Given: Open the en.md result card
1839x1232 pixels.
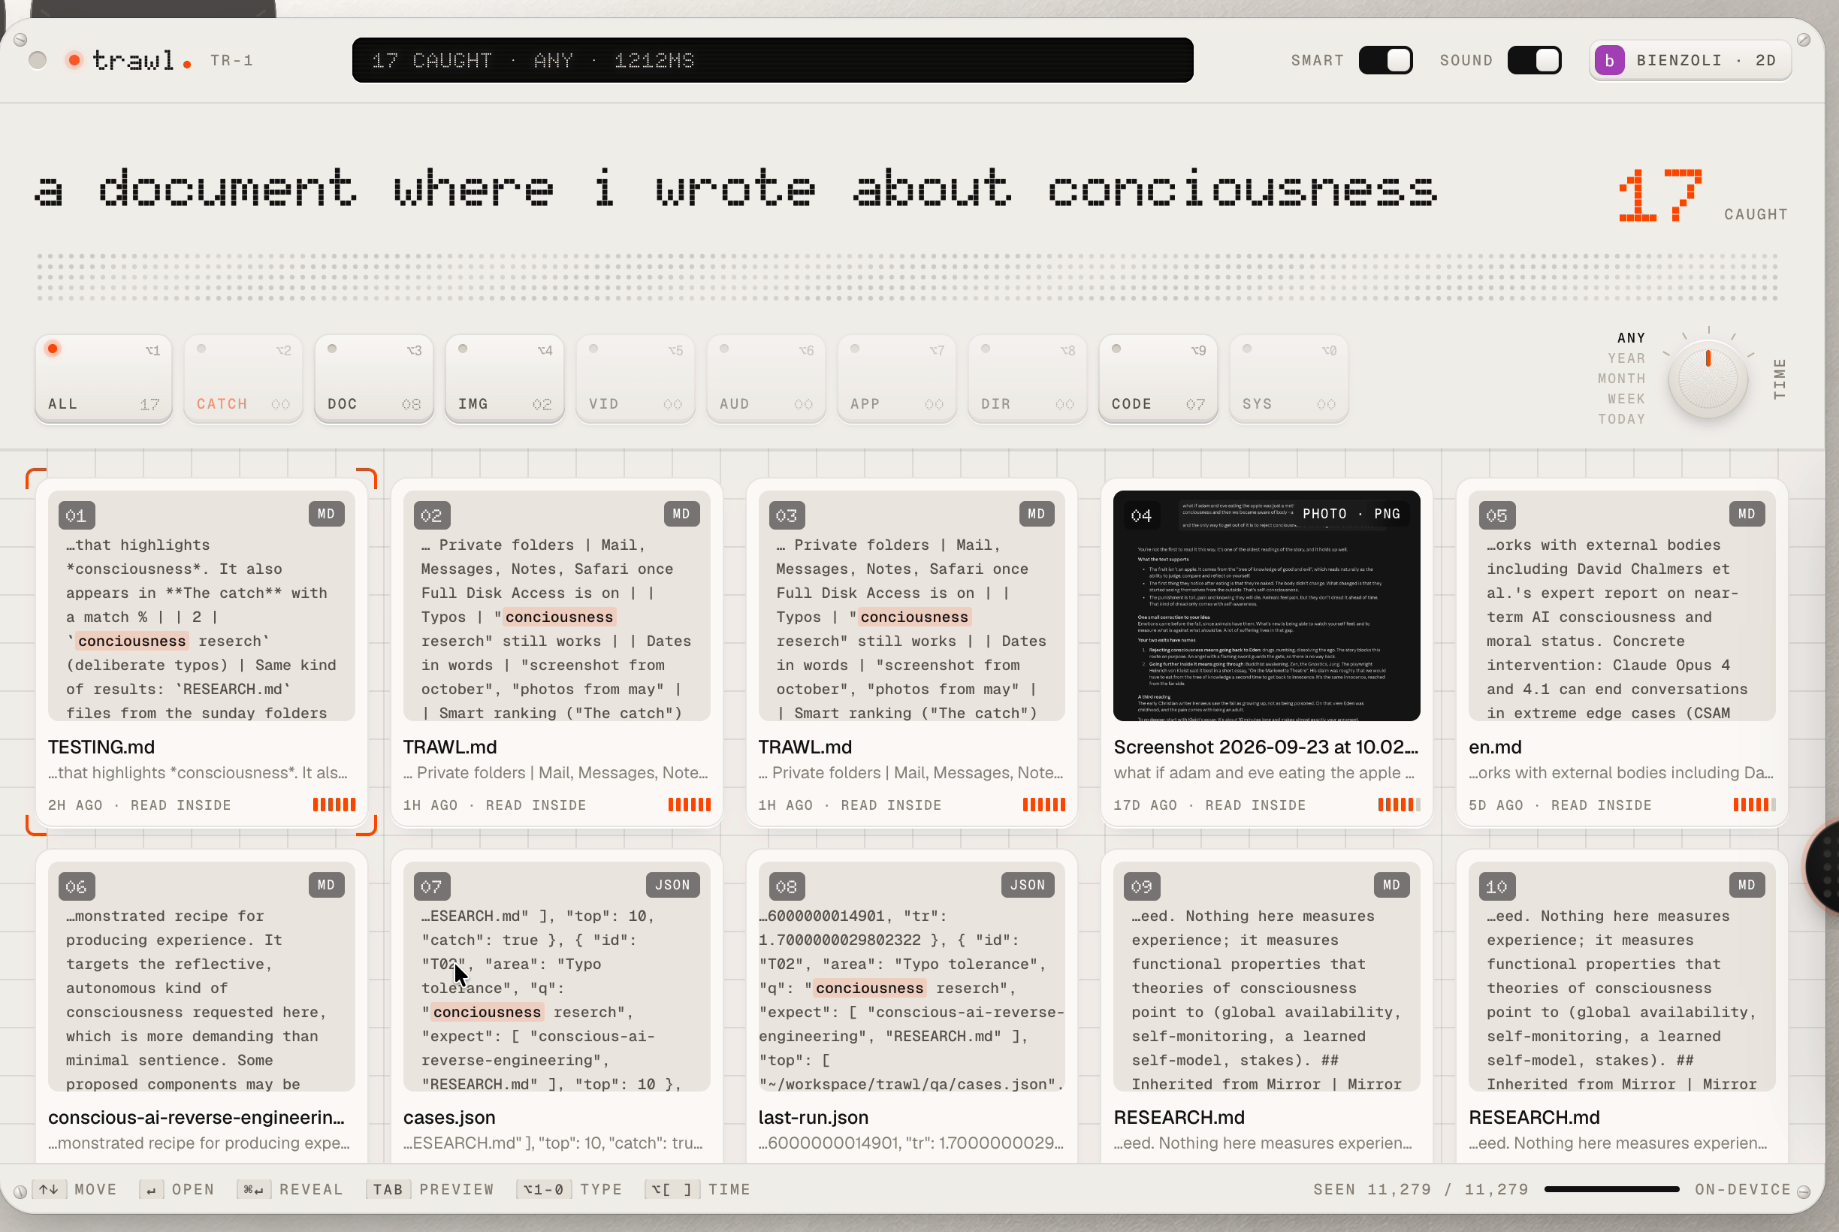Looking at the screenshot, I should (x=1621, y=652).
